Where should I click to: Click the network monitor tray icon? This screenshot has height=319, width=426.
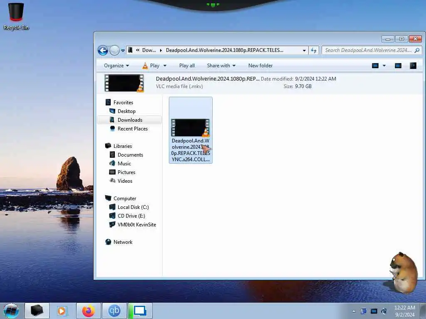[x=374, y=311]
